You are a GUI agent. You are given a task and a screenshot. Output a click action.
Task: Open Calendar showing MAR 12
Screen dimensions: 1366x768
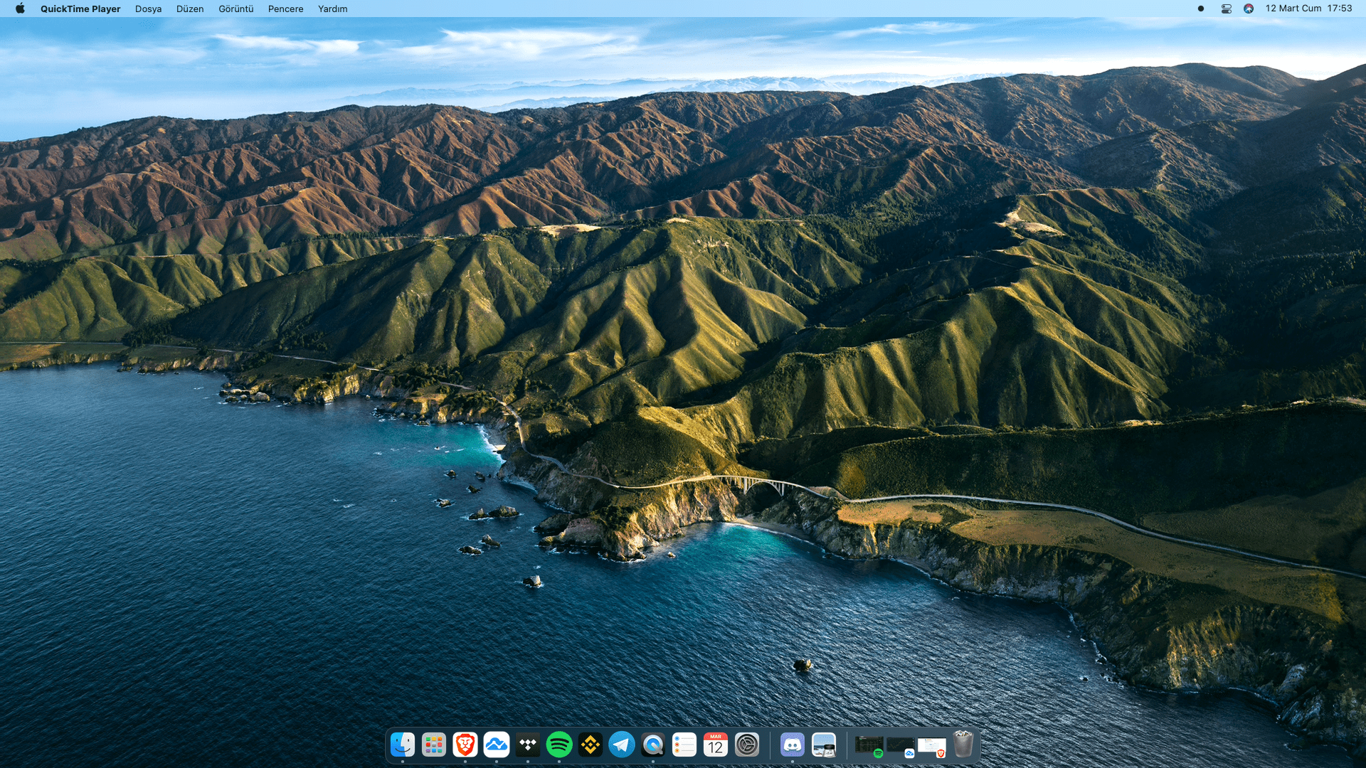716,745
